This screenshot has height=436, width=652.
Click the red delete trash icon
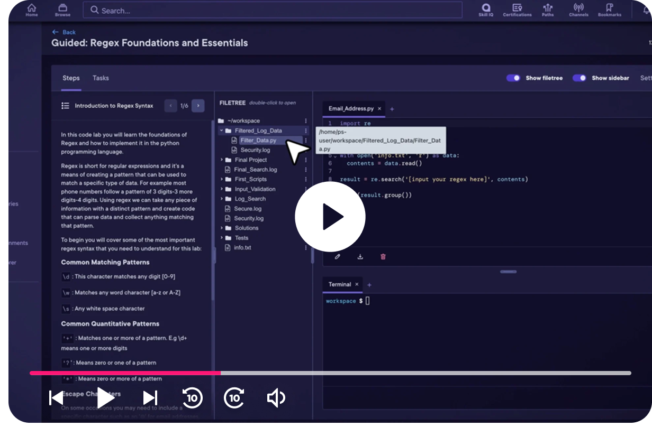383,257
